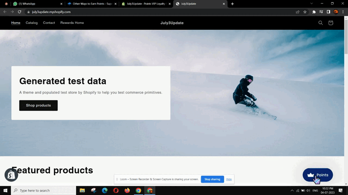Screen dimensions: 348x195
Task: Open a new browser tab
Action: pos(232,4)
